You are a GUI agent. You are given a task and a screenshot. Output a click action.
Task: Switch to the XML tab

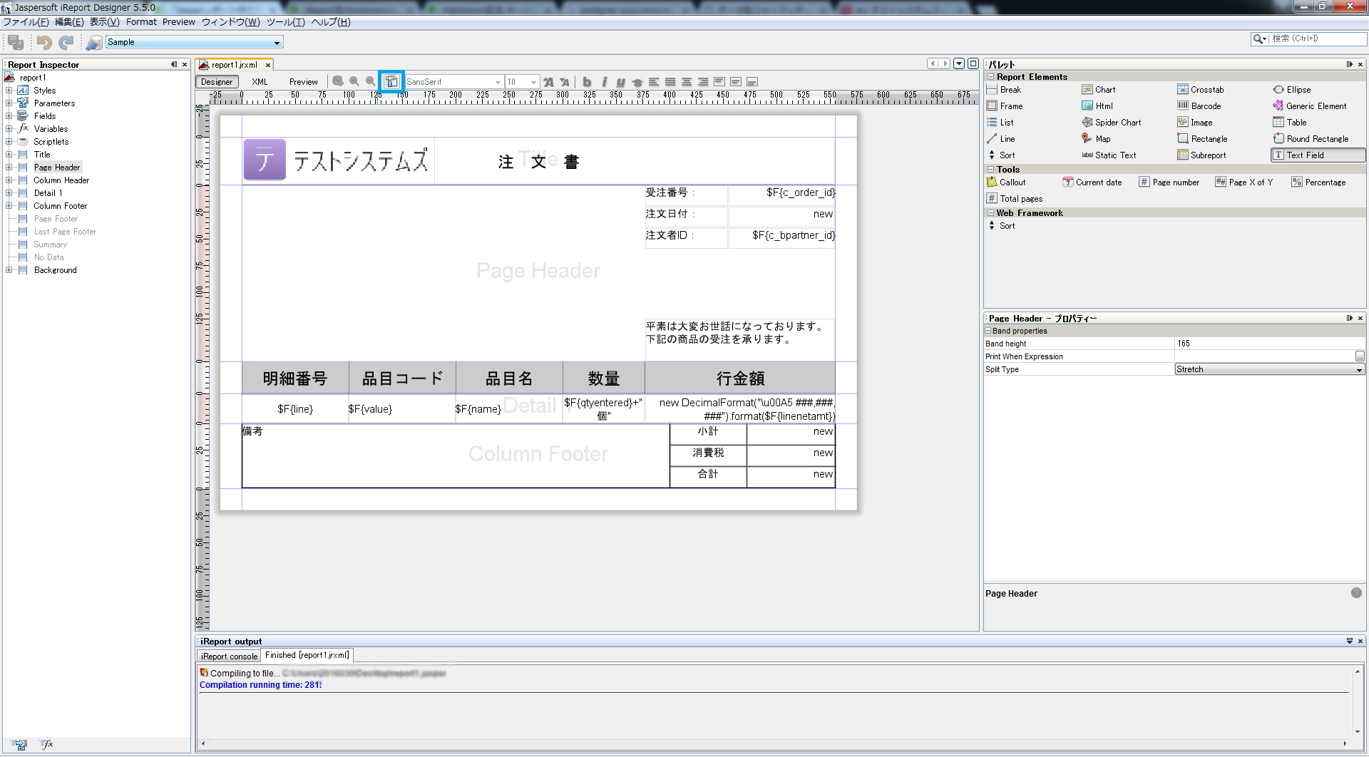(260, 81)
